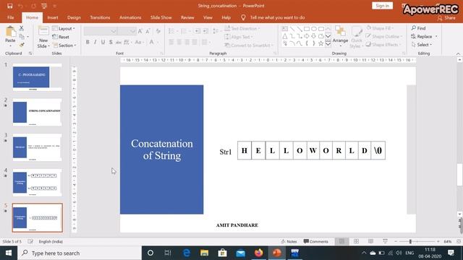
Task: Open Font Color picker
Action: [x=151, y=42]
